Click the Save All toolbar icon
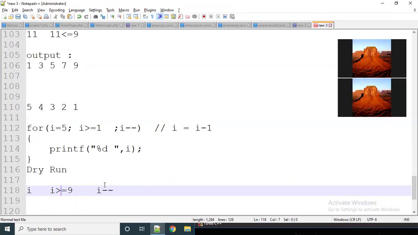The height and width of the screenshot is (235, 418). (x=25, y=16)
